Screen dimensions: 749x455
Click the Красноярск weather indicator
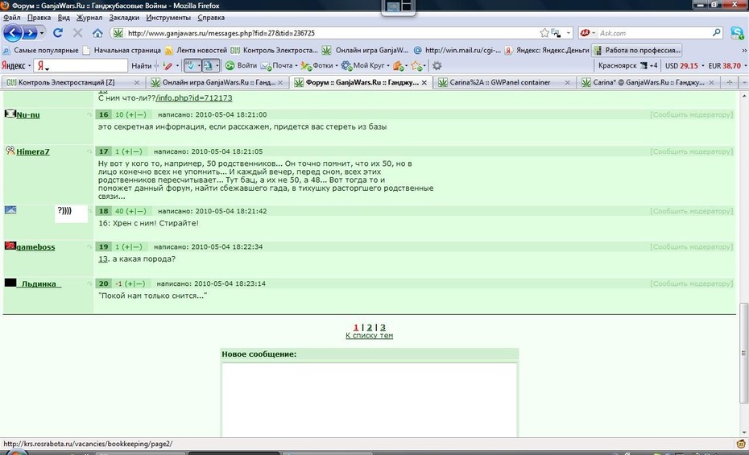(x=627, y=65)
